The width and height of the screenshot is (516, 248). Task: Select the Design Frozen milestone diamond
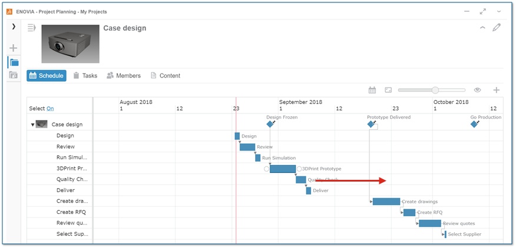[270, 124]
